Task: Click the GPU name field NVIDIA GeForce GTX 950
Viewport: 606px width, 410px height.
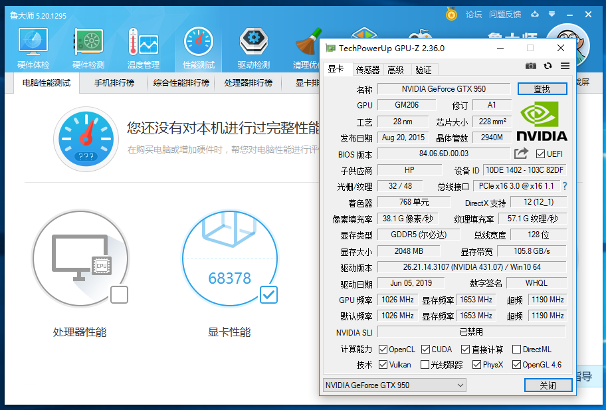Action: click(x=444, y=89)
